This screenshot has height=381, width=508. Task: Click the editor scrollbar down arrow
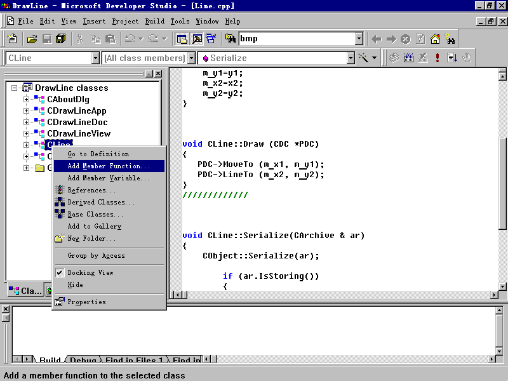[x=502, y=286]
